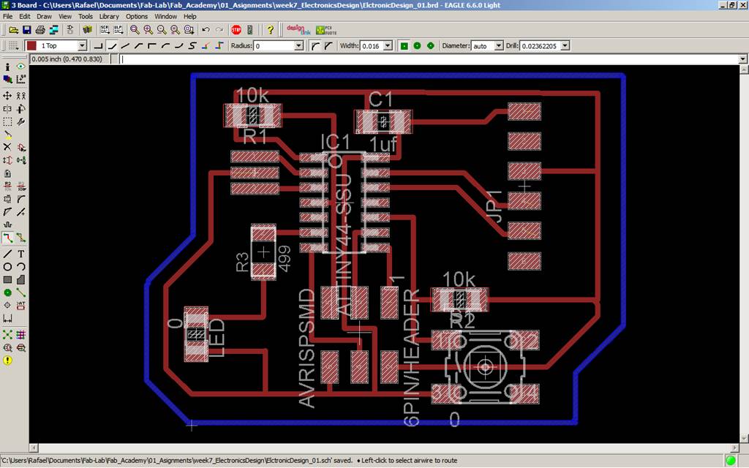Select straight free-angle wire bend
The height and width of the screenshot is (468, 749).
pyautogui.click(x=126, y=46)
